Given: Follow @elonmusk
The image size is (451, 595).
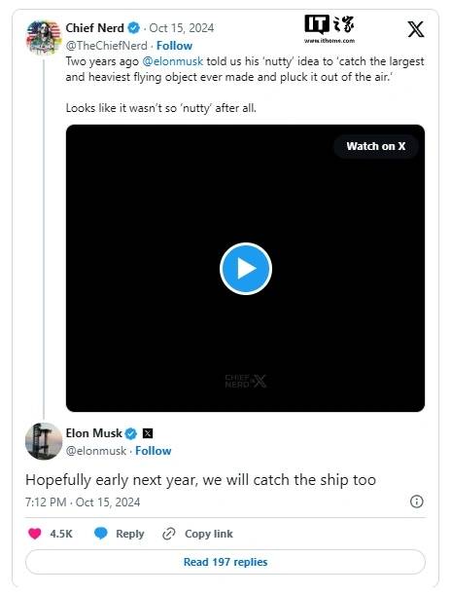Looking at the screenshot, I should click(x=153, y=451).
